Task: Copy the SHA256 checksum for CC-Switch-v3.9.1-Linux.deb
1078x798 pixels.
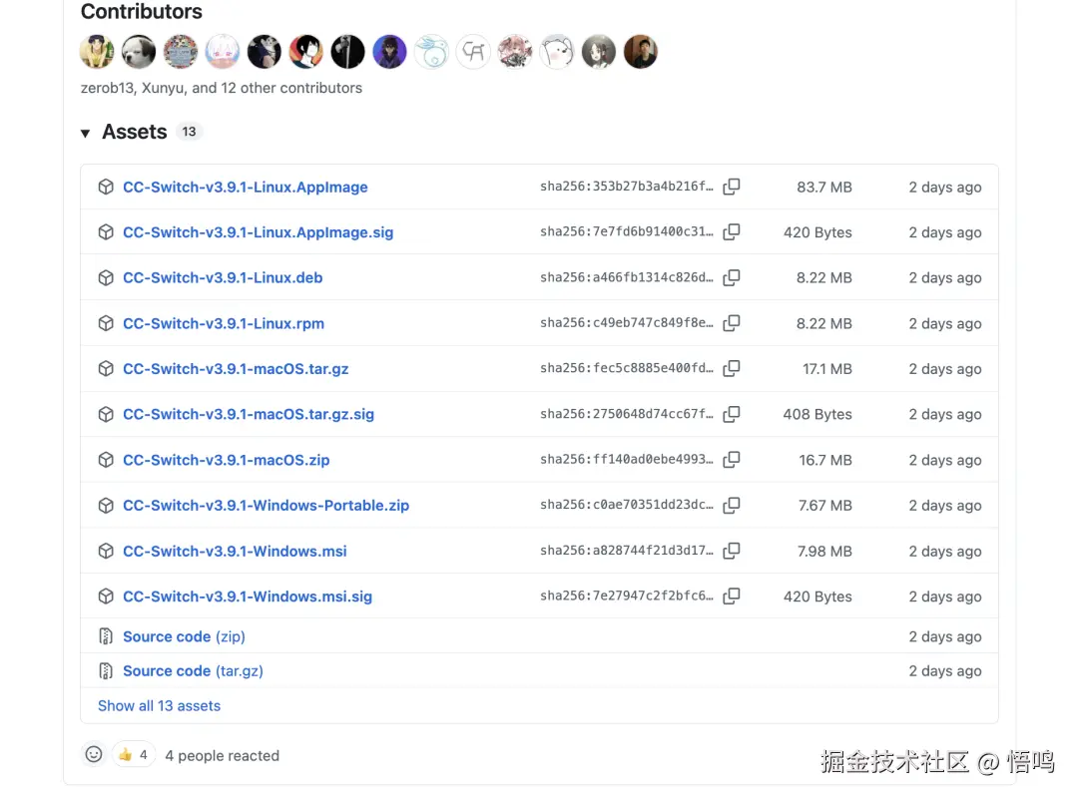Action: coord(732,277)
